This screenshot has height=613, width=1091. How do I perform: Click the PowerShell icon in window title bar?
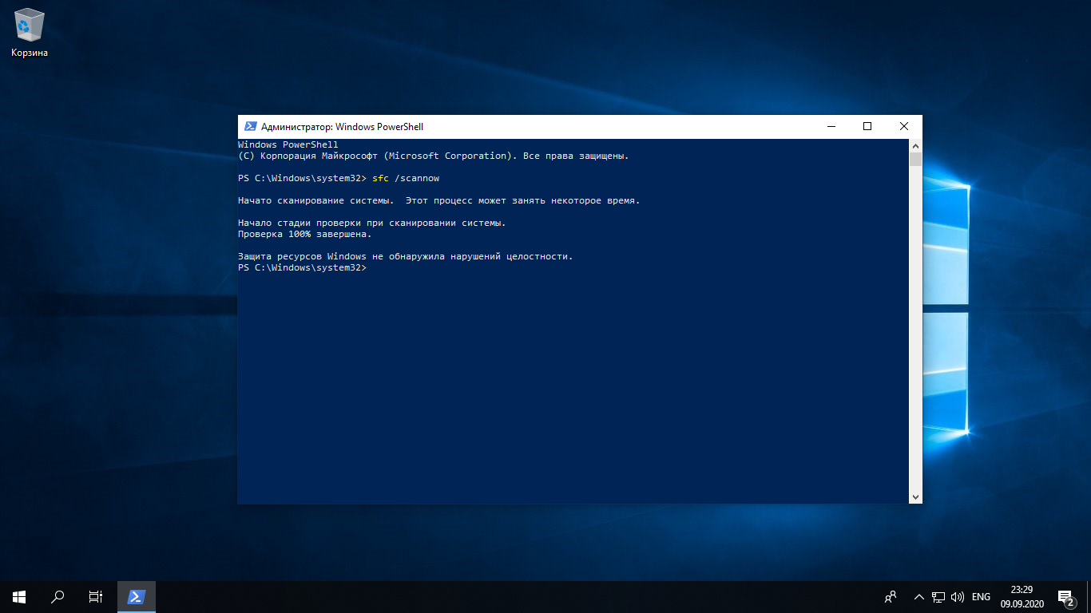pyautogui.click(x=250, y=126)
